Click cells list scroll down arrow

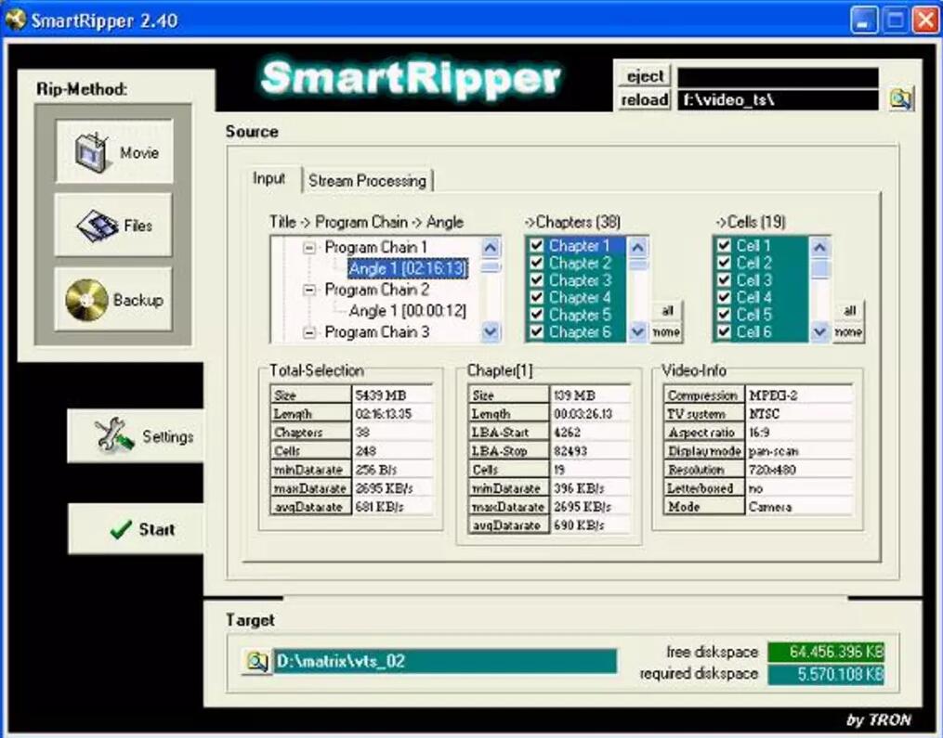pyautogui.click(x=819, y=331)
